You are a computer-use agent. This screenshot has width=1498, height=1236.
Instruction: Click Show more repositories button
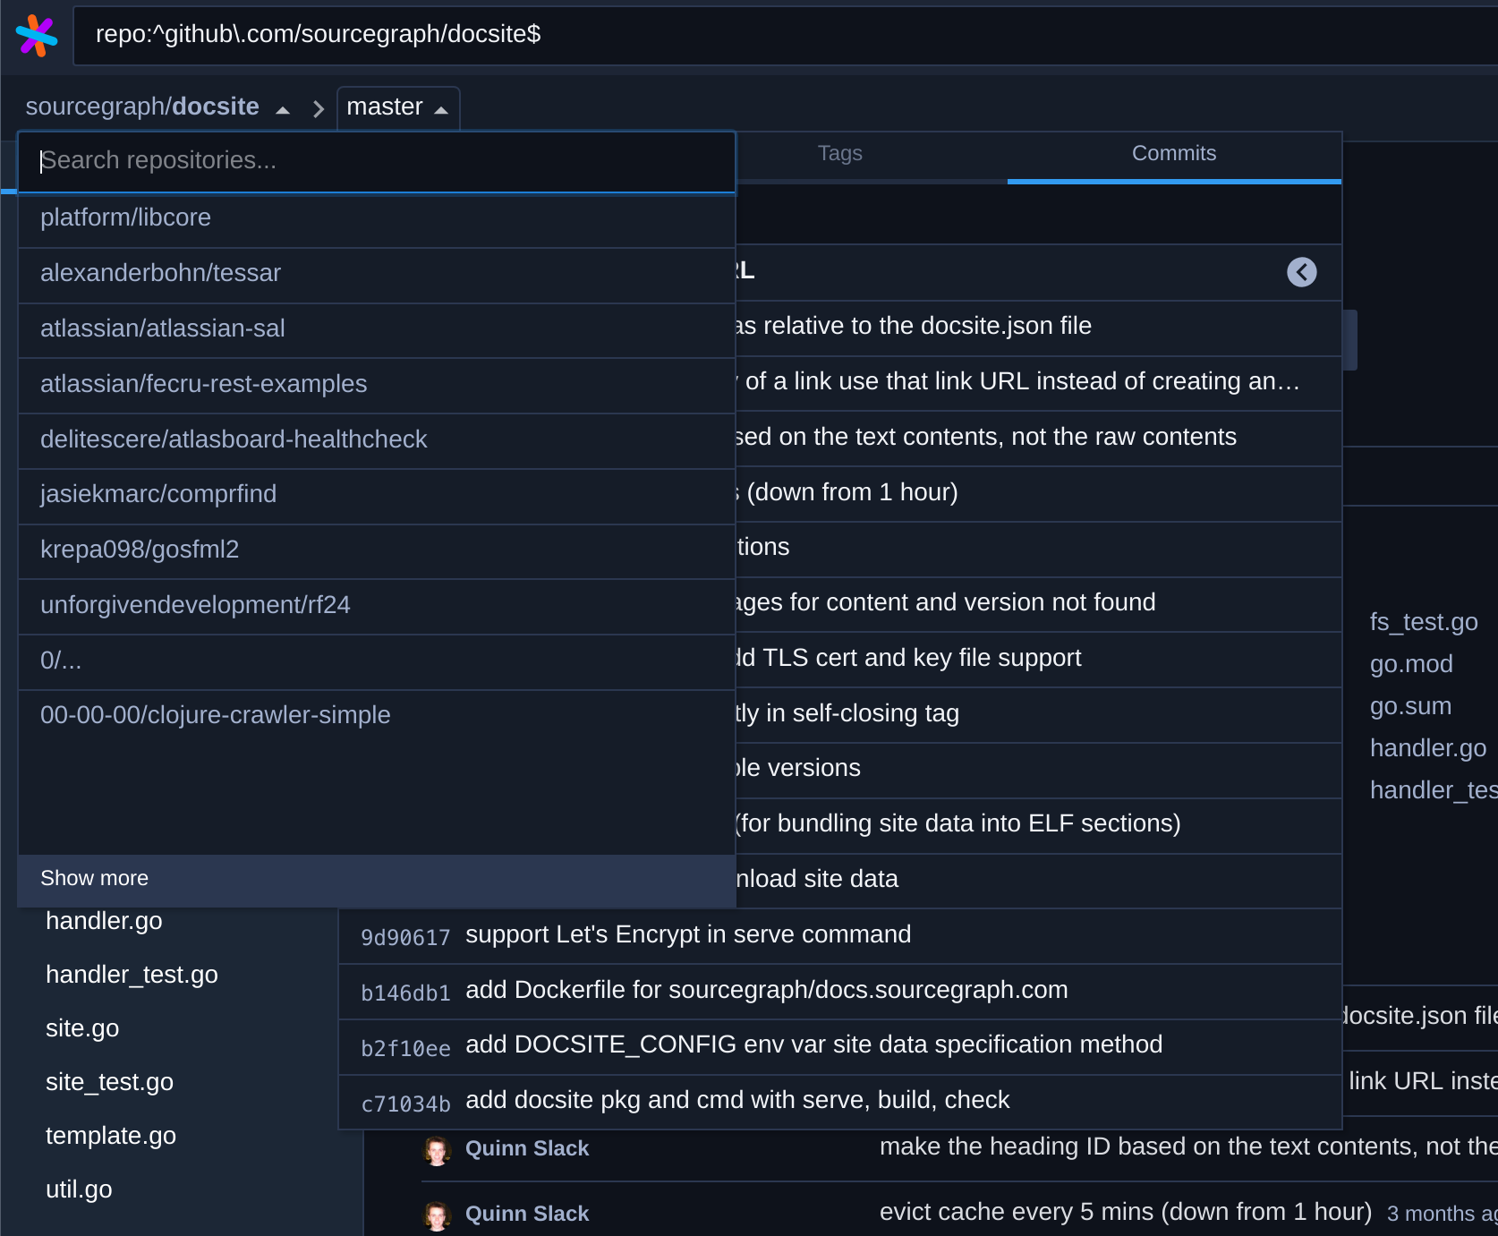coord(377,879)
